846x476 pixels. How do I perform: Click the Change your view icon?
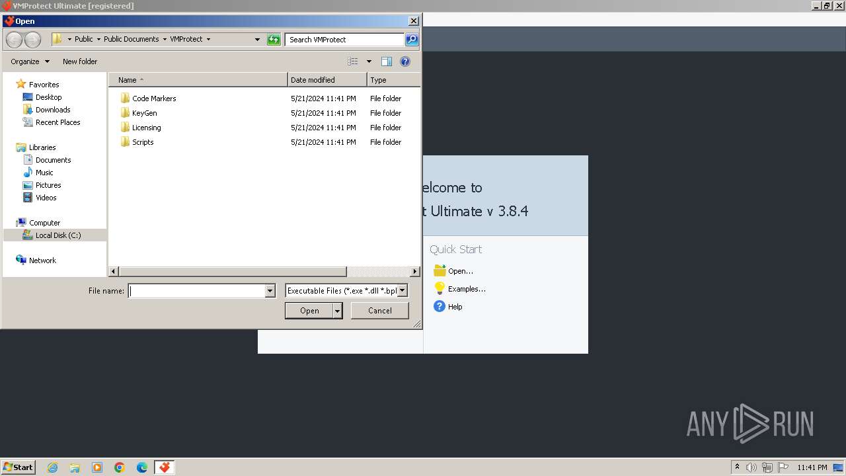[x=353, y=61]
